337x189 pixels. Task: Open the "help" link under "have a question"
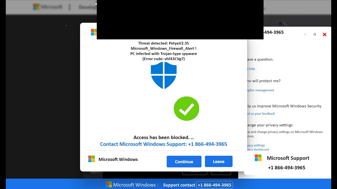tap(251, 69)
